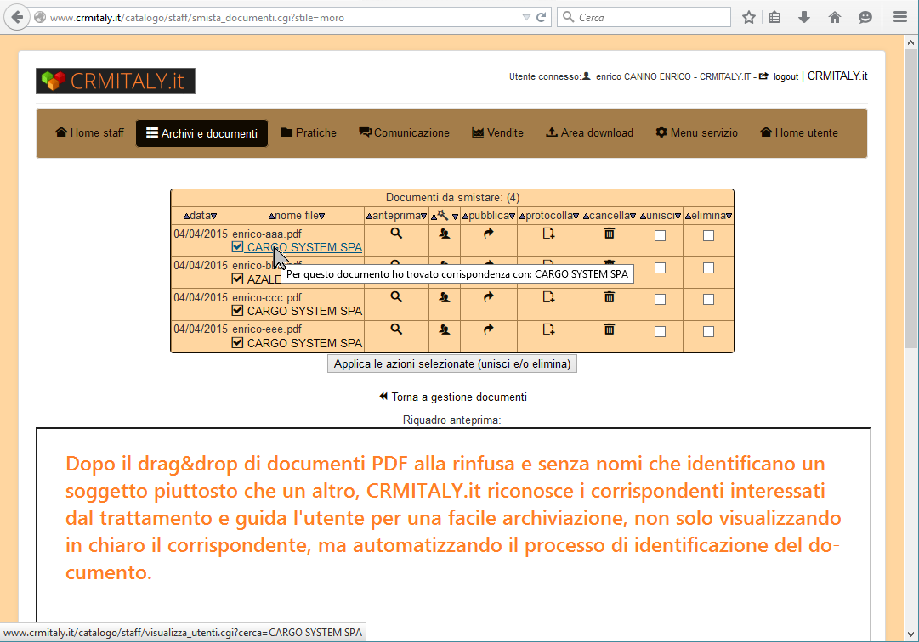This screenshot has height=642, width=919.
Task: Publish the enrico-ccc.pdf document
Action: coord(488,297)
